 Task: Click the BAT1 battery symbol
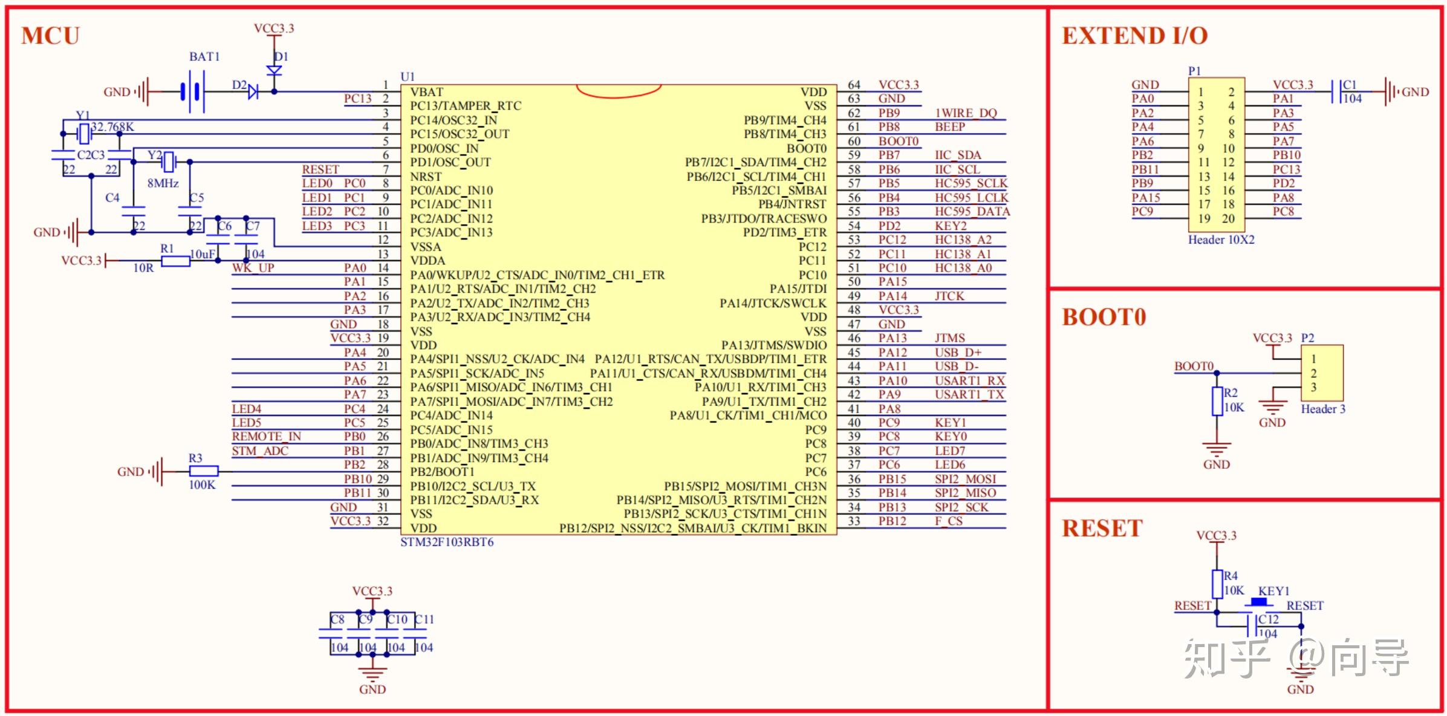pos(193,92)
